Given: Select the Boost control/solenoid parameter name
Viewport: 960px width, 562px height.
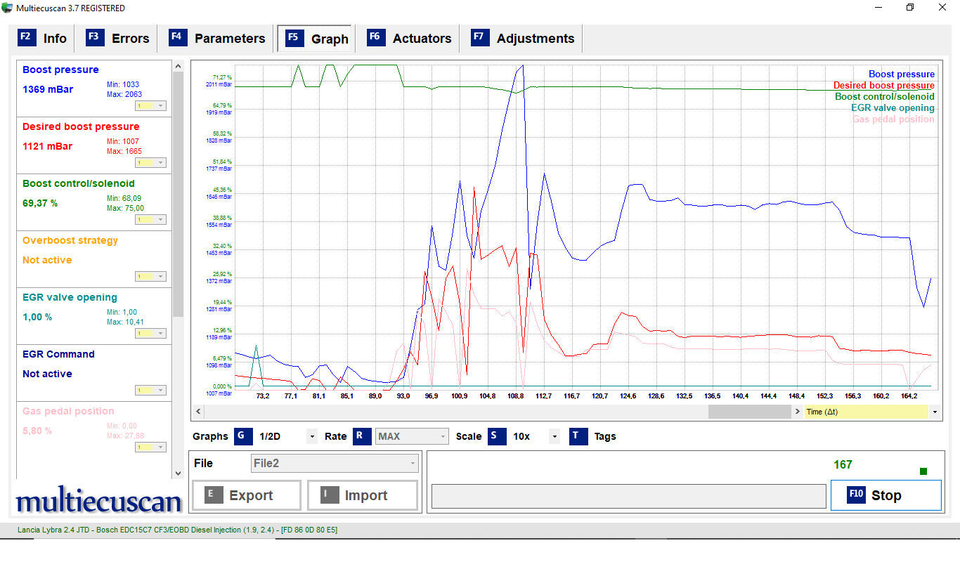Looking at the screenshot, I should coord(79,183).
